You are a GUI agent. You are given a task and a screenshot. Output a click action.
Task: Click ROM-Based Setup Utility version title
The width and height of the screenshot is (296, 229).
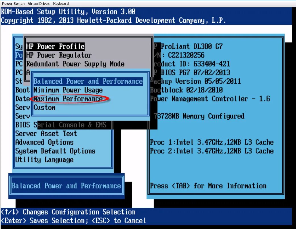[68, 12]
